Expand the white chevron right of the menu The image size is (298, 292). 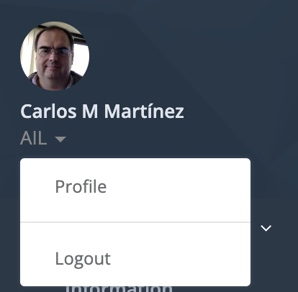pos(266,228)
